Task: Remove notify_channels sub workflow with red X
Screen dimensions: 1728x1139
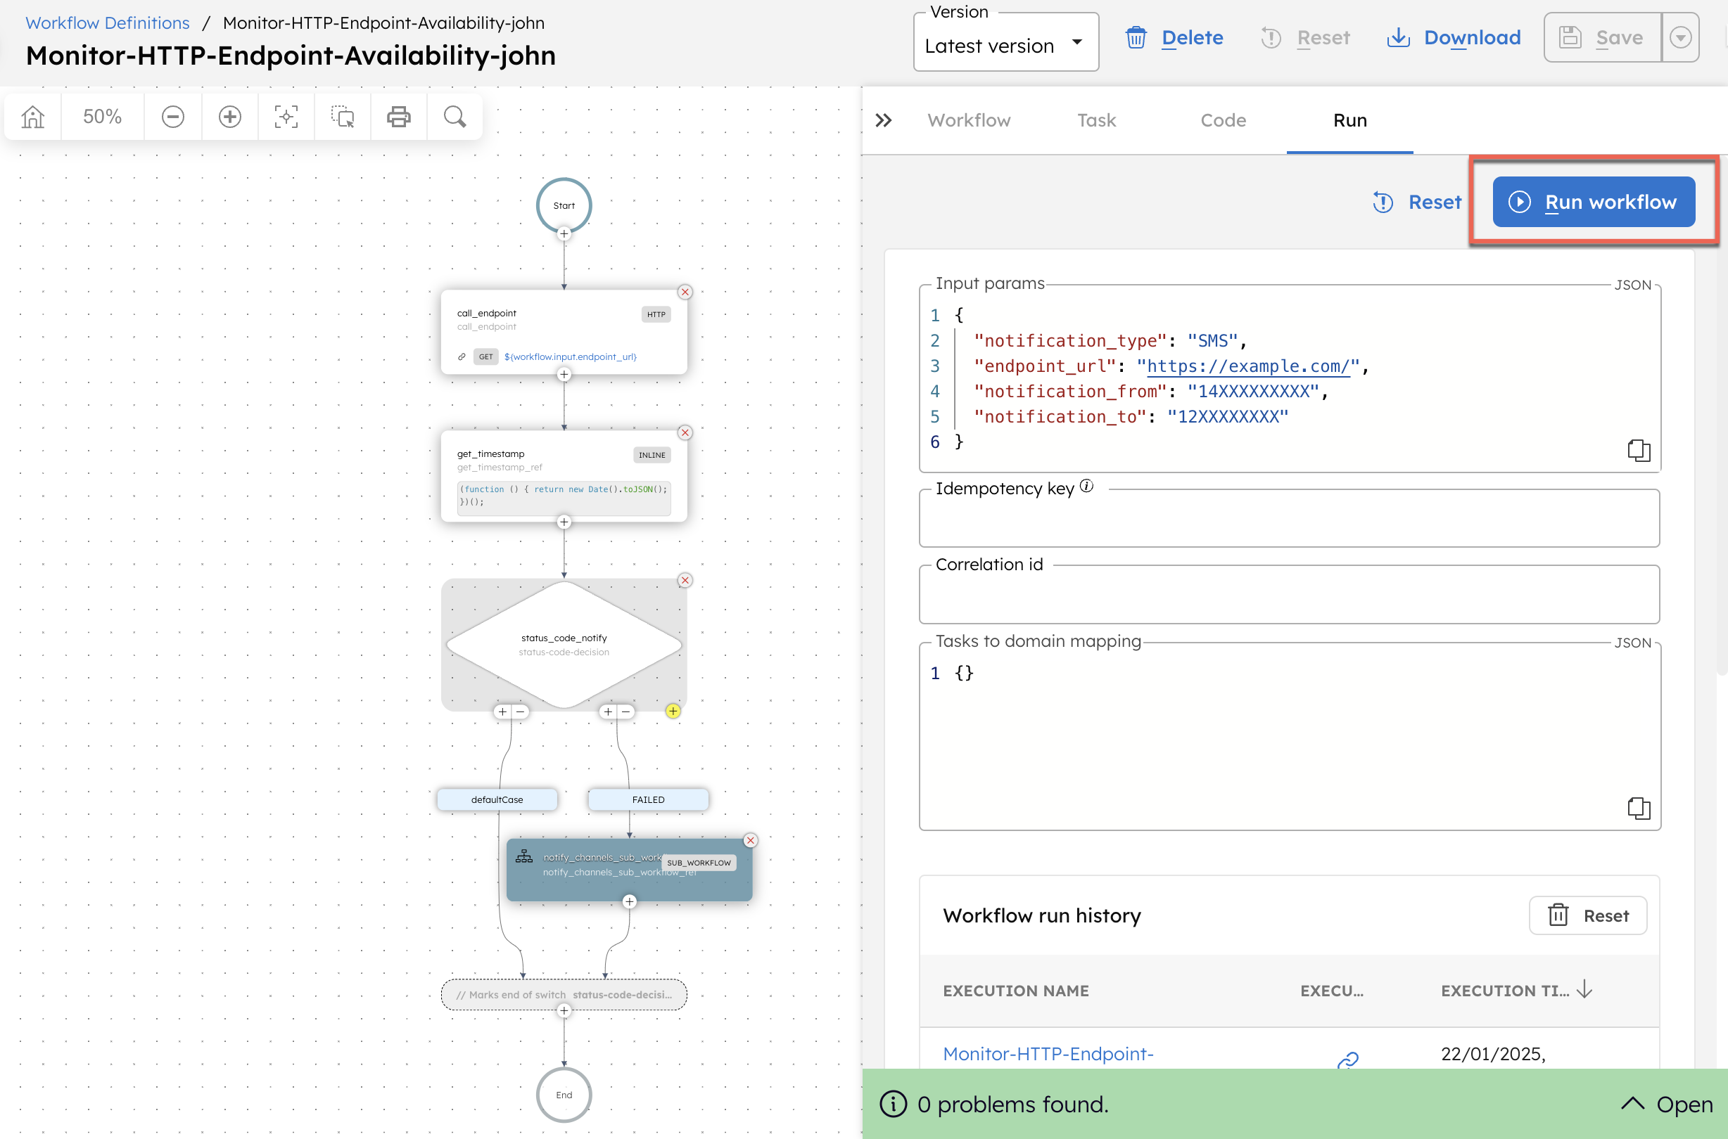Action: click(x=751, y=840)
